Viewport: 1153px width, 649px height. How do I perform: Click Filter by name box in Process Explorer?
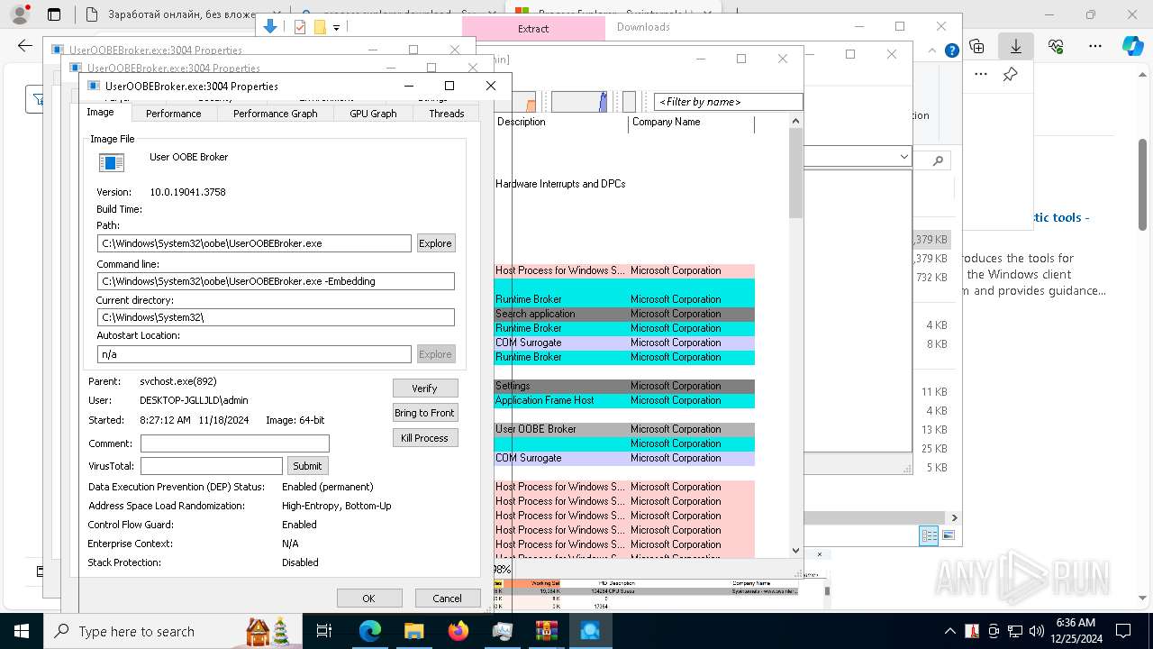[728, 102]
